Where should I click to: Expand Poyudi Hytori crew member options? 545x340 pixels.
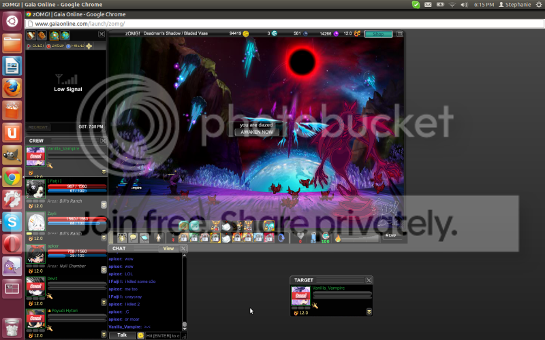coord(104,335)
